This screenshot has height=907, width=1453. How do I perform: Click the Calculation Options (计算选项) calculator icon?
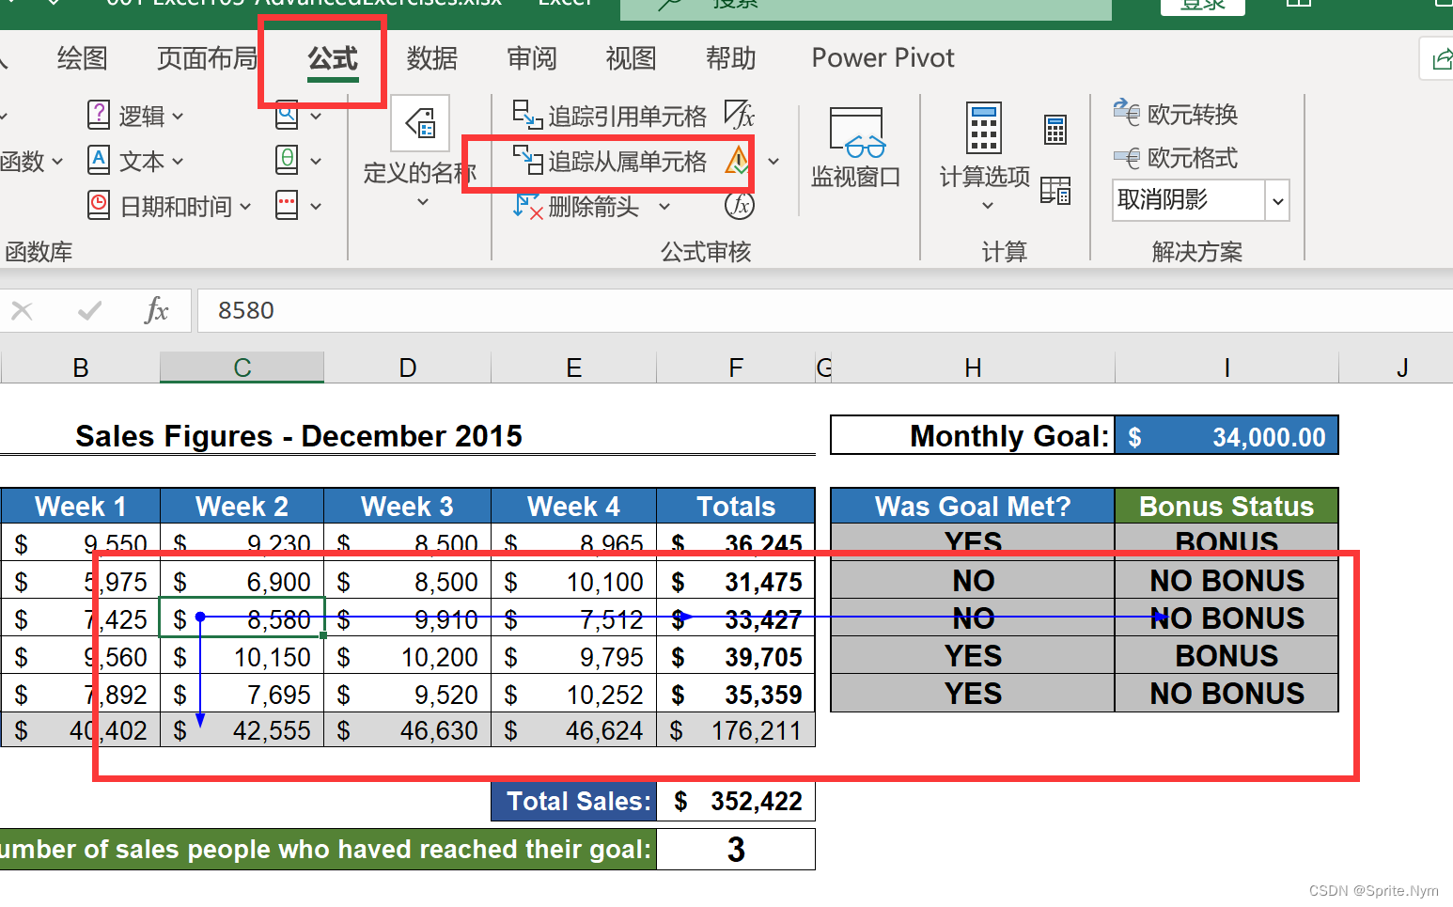click(x=984, y=128)
